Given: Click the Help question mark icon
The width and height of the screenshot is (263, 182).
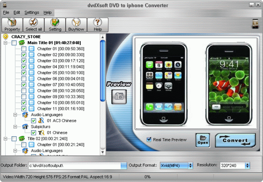Looking at the screenshot, I should click(x=98, y=25).
